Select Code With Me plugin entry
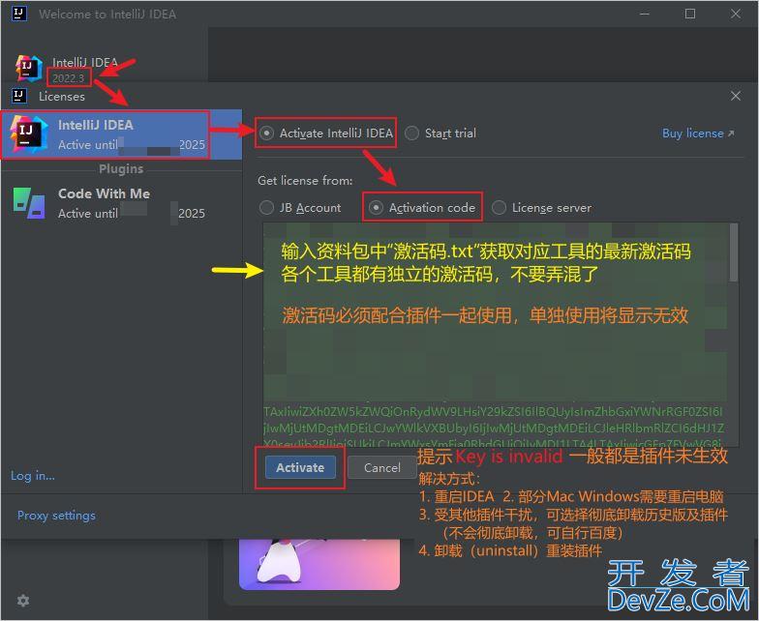This screenshot has width=759, height=621. tap(121, 203)
